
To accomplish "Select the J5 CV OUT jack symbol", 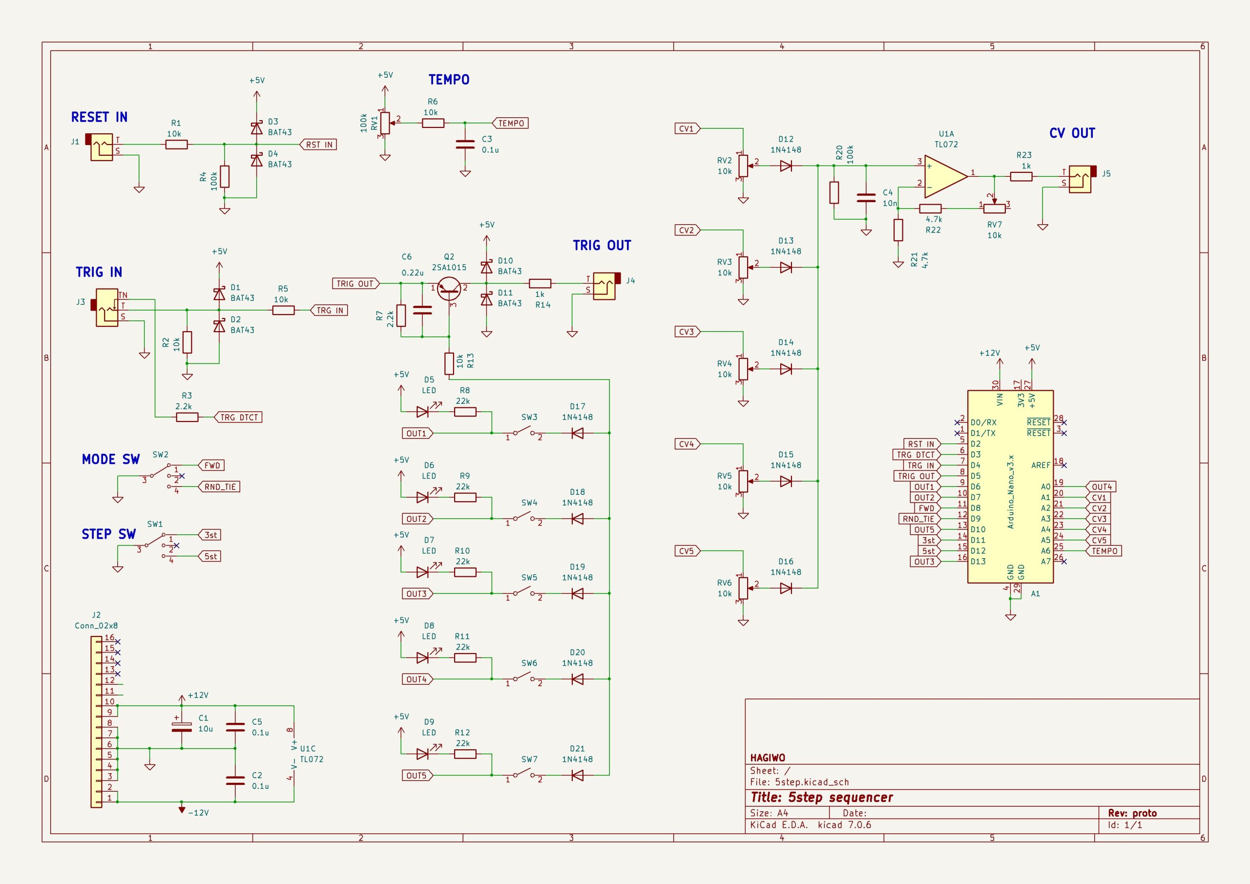I will click(1080, 179).
